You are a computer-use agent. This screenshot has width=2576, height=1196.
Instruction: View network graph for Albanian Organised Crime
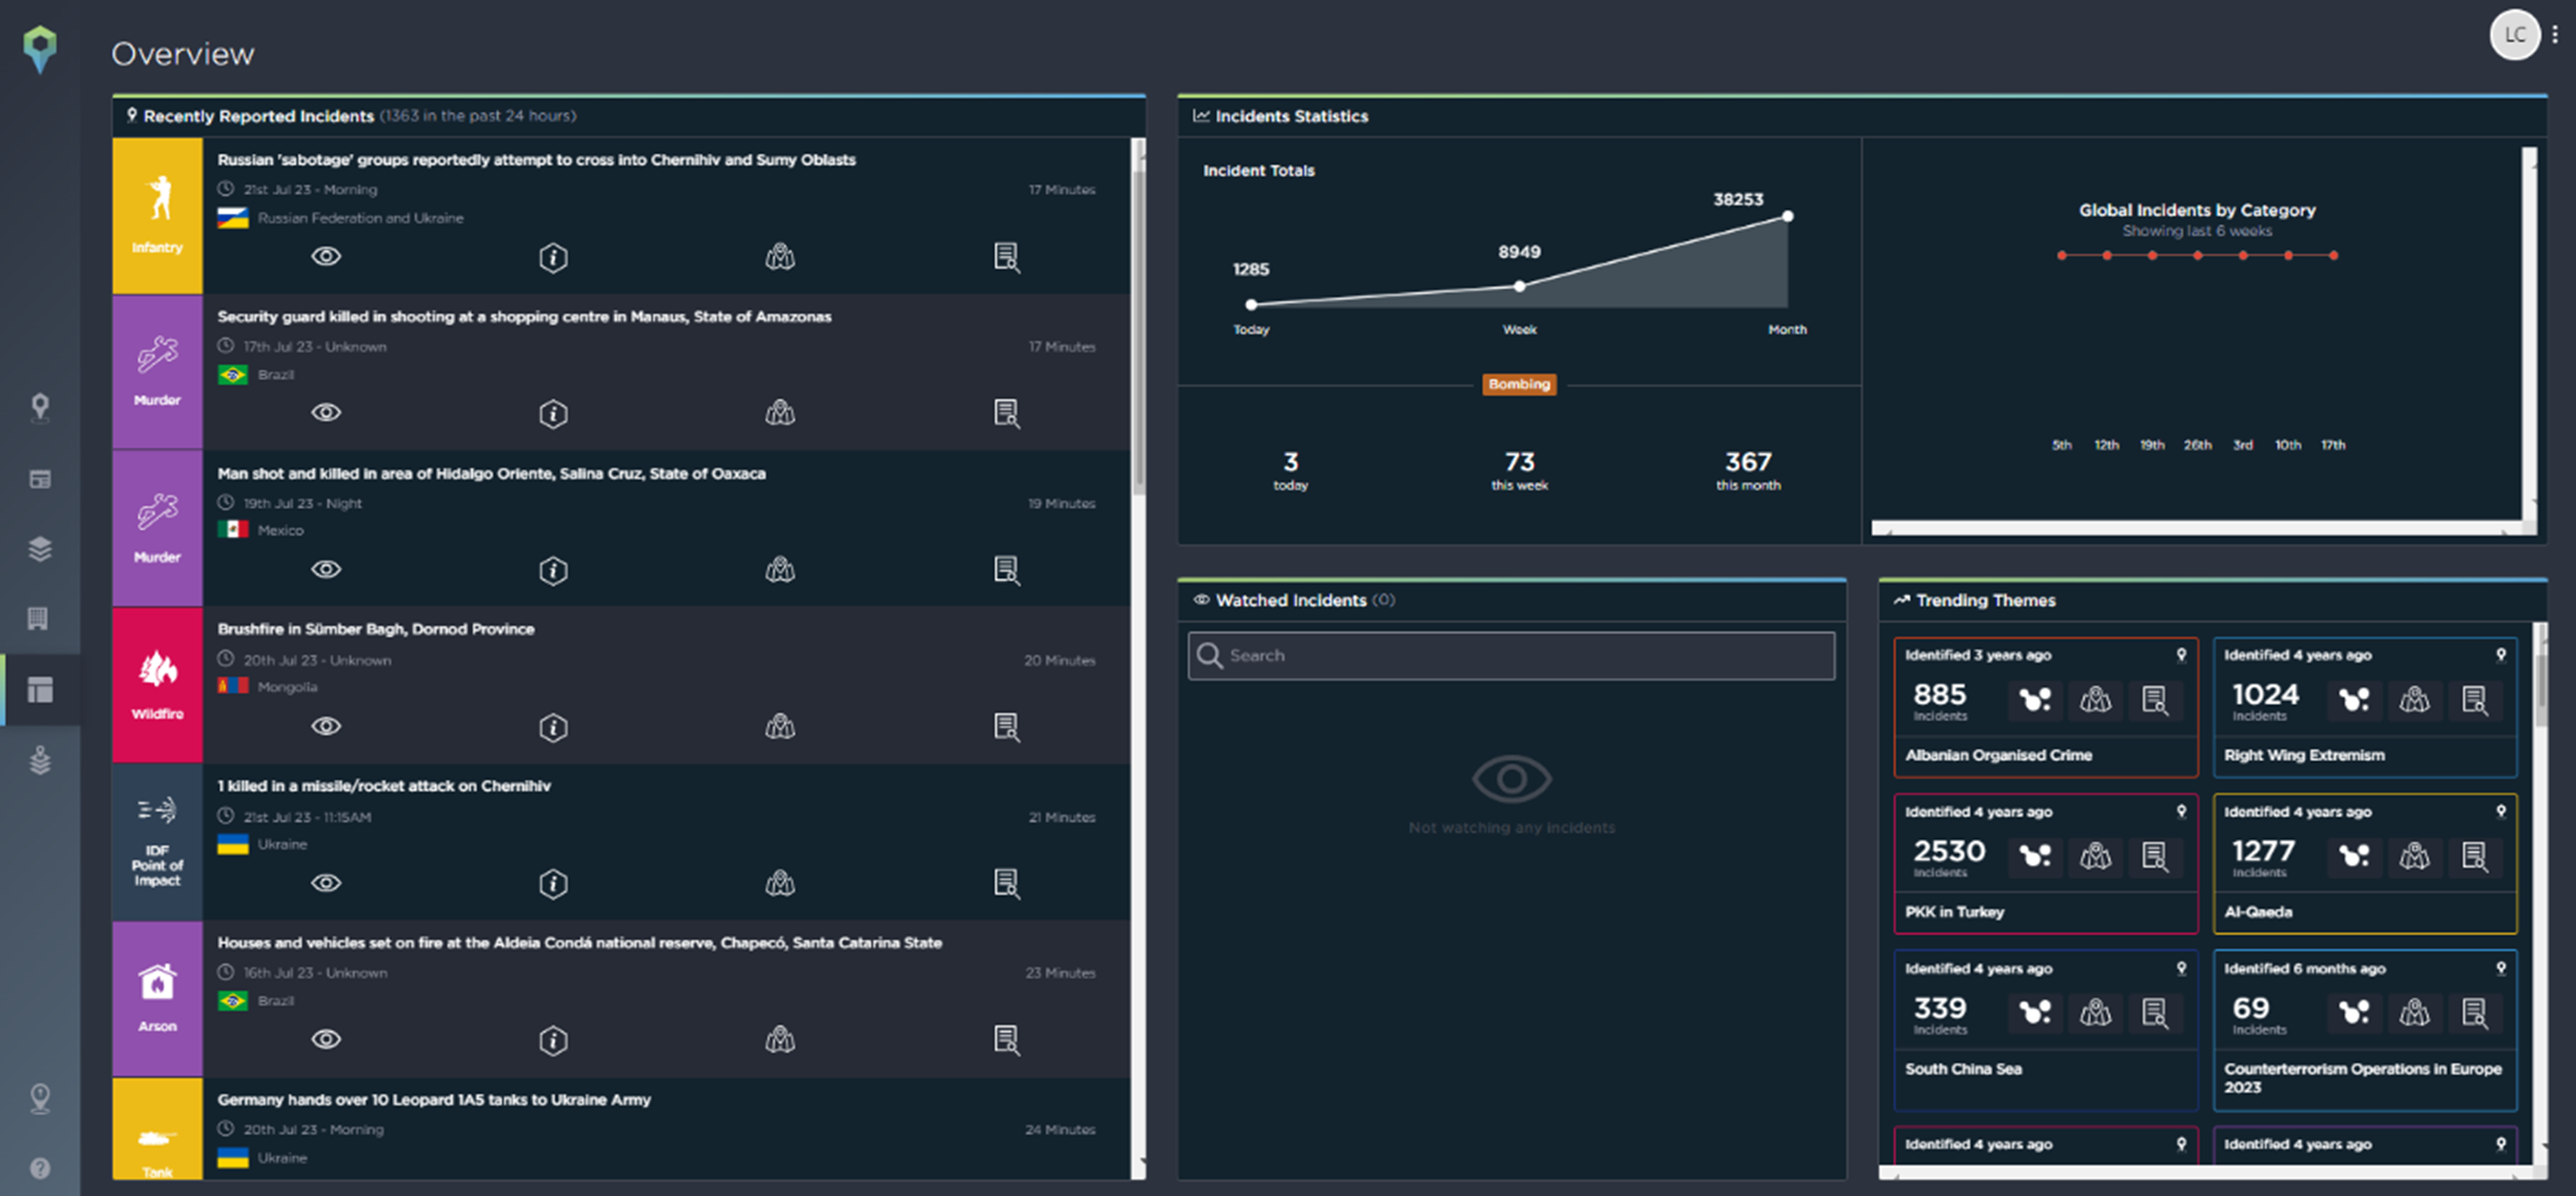coord(2035,699)
